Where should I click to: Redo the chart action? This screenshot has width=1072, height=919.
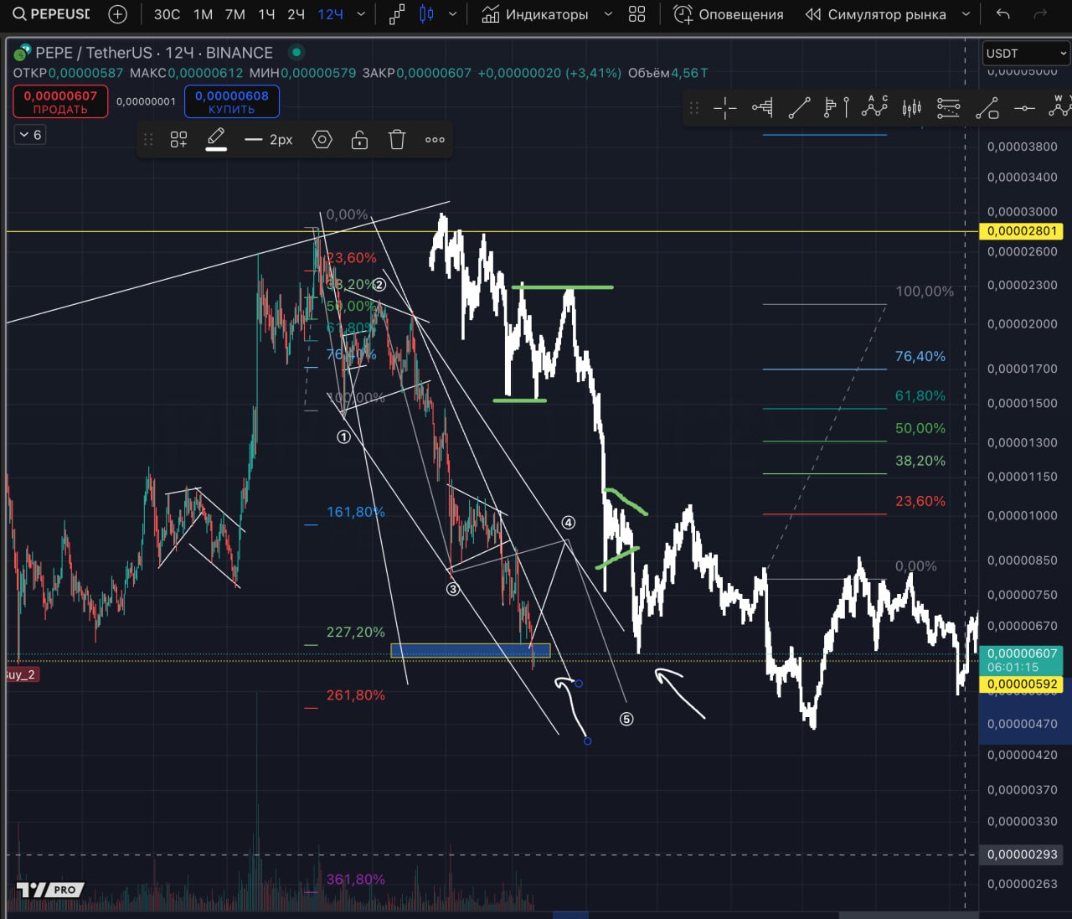click(x=1040, y=14)
